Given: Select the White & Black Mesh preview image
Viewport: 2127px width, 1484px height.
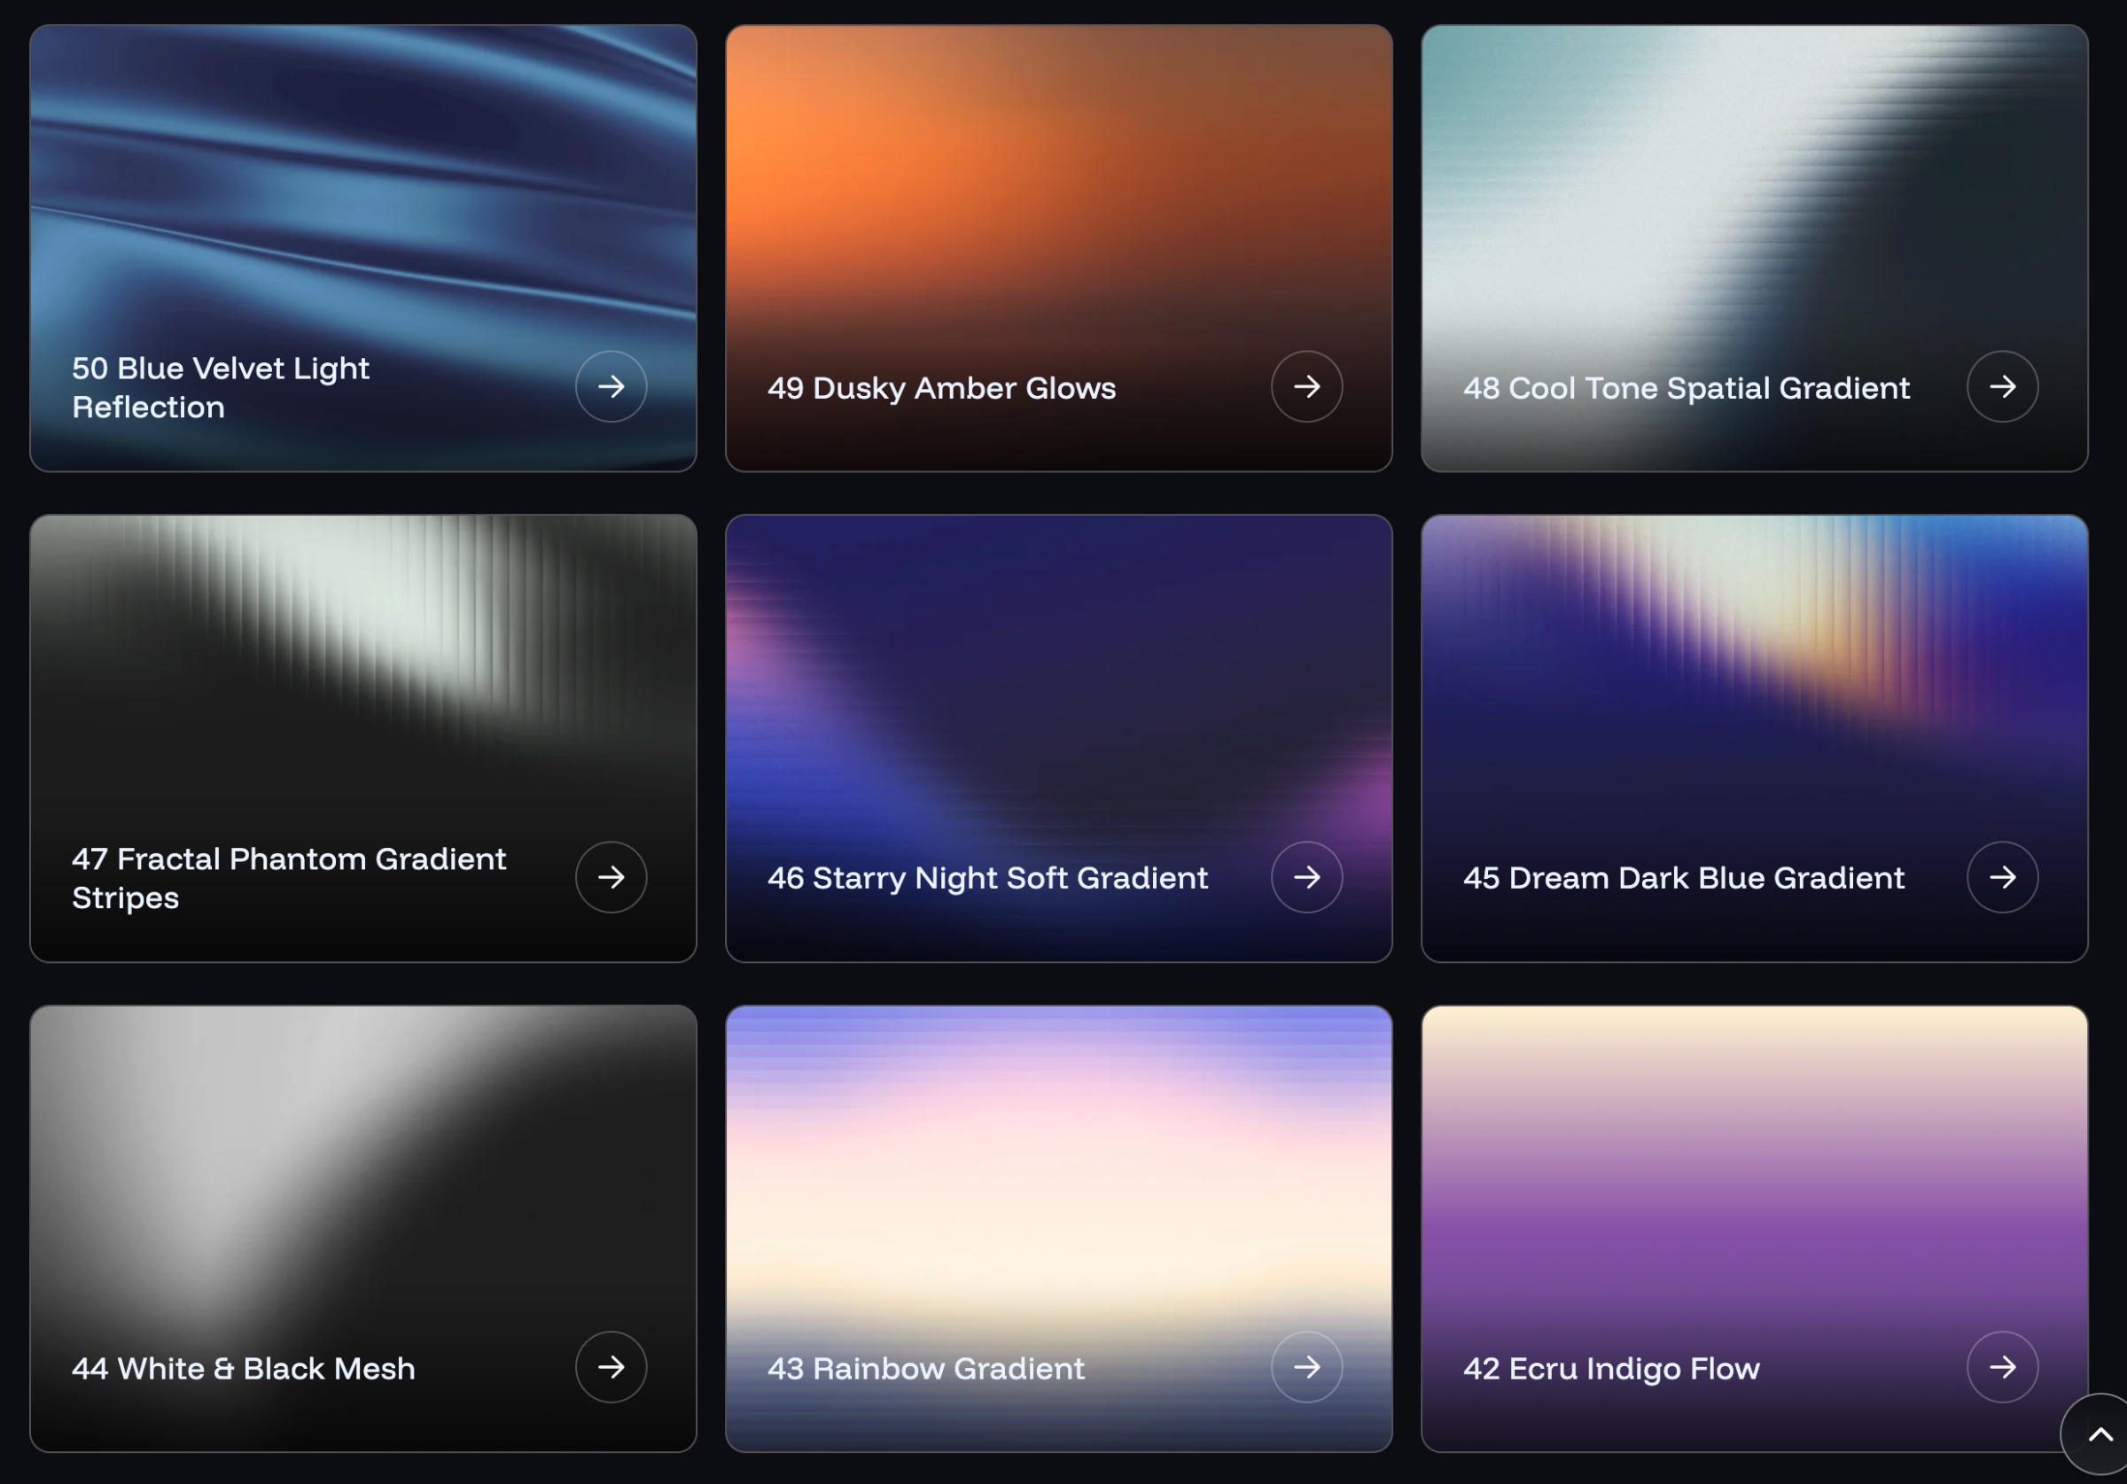Looking at the screenshot, I should [362, 1158].
